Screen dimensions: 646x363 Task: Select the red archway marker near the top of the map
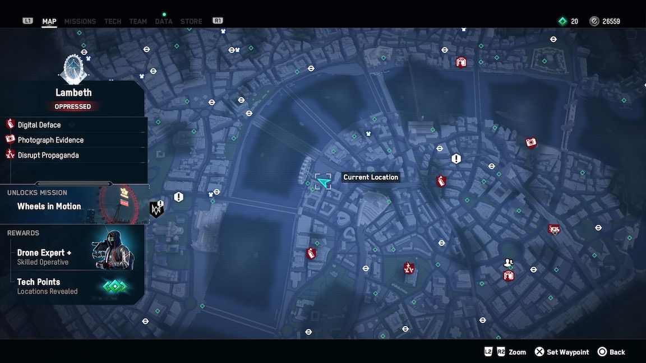(461, 62)
